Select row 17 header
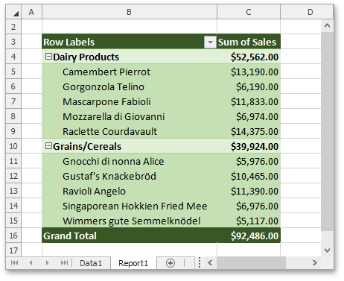 click(x=13, y=250)
